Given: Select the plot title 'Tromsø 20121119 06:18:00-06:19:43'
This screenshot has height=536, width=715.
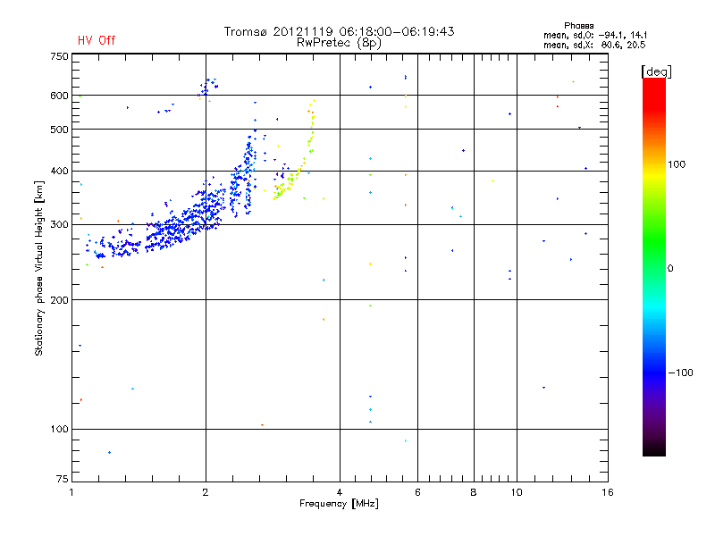Looking at the screenshot, I should pyautogui.click(x=340, y=31).
